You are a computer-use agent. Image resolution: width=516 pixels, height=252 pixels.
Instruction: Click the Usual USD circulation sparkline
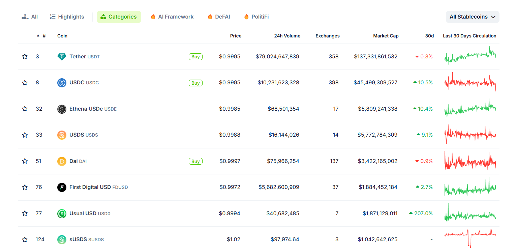coord(470,213)
